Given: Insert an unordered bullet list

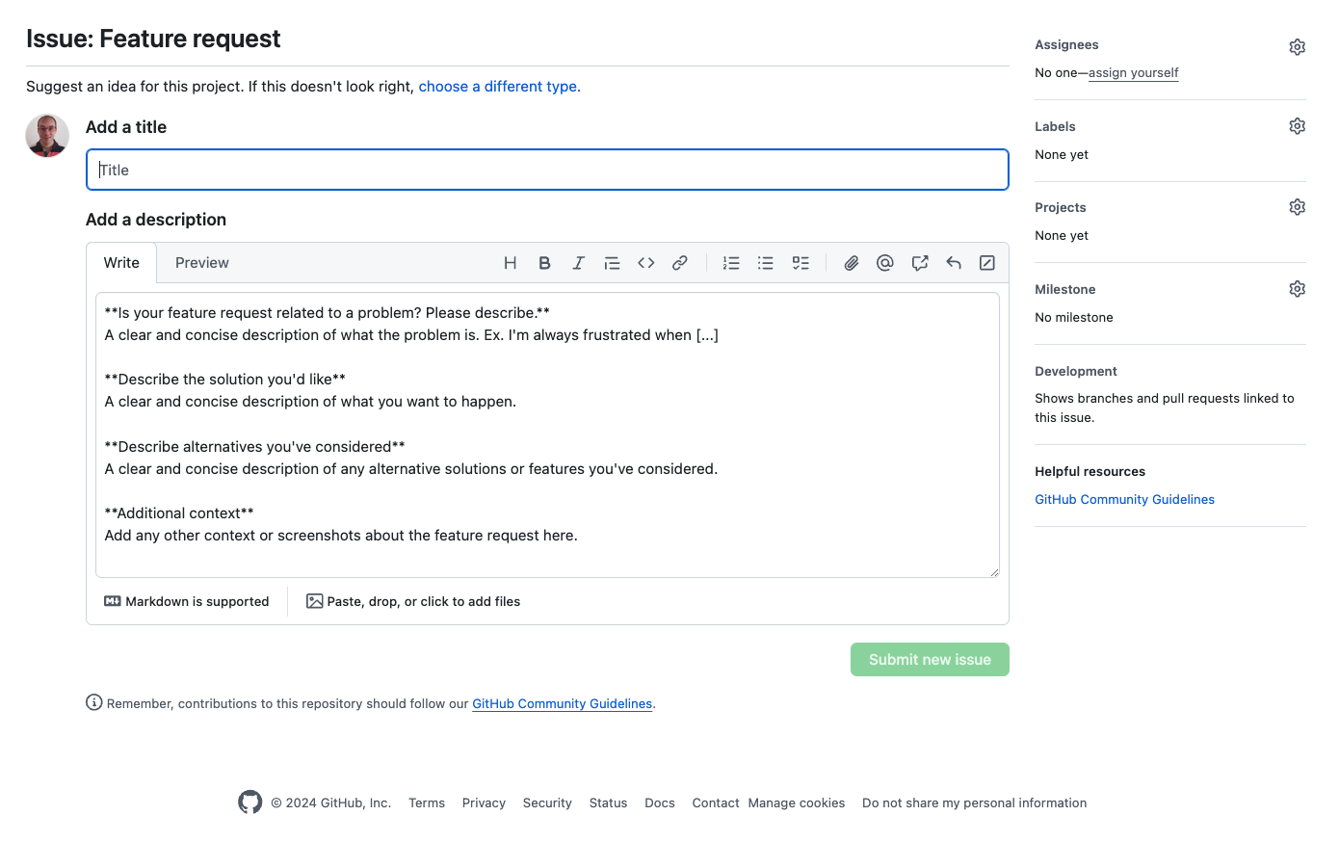Looking at the screenshot, I should pyautogui.click(x=766, y=263).
